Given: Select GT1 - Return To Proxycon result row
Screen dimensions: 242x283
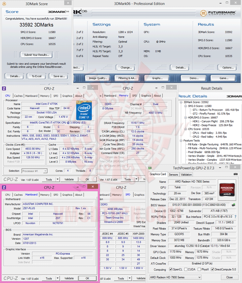Looking at the screenshot, I should point(216,110).
